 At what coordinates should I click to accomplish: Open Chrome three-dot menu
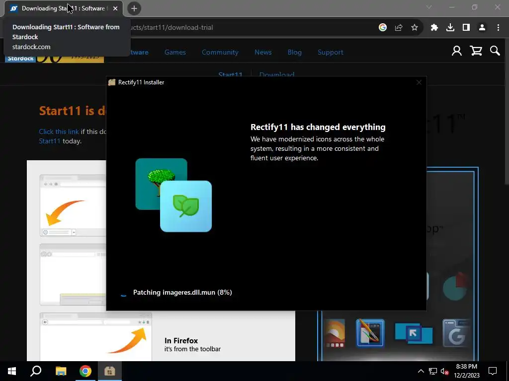pyautogui.click(x=498, y=28)
